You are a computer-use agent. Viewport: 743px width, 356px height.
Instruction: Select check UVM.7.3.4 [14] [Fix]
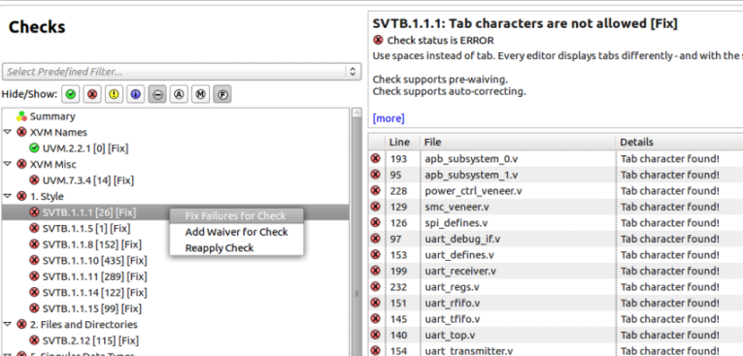pyautogui.click(x=88, y=180)
